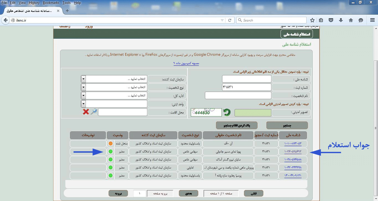Click green status circle for پرسیا رهاورد سازه
The height and width of the screenshot is (201, 378).
coord(111,175)
